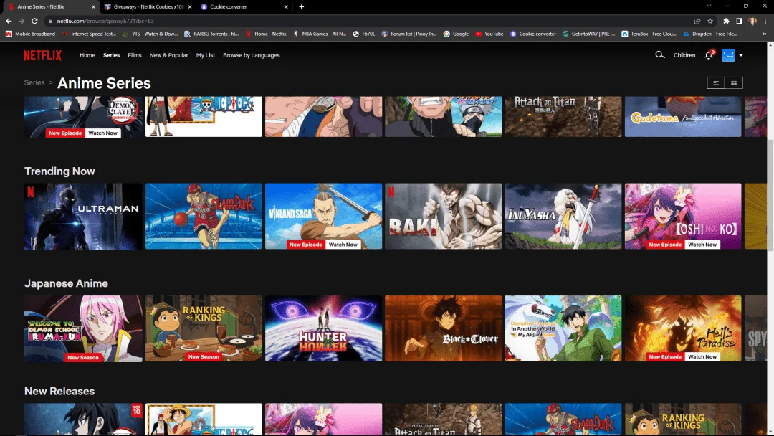Open the Japanese Anime row title
774x436 pixels.
pos(66,283)
